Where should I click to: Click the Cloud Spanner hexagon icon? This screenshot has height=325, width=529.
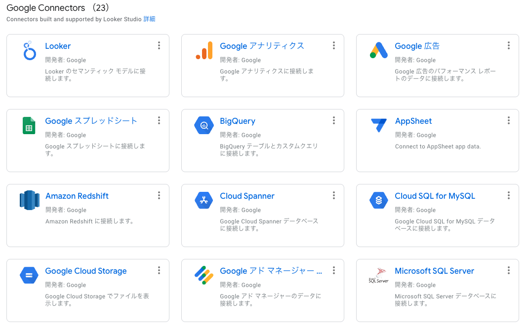click(204, 200)
